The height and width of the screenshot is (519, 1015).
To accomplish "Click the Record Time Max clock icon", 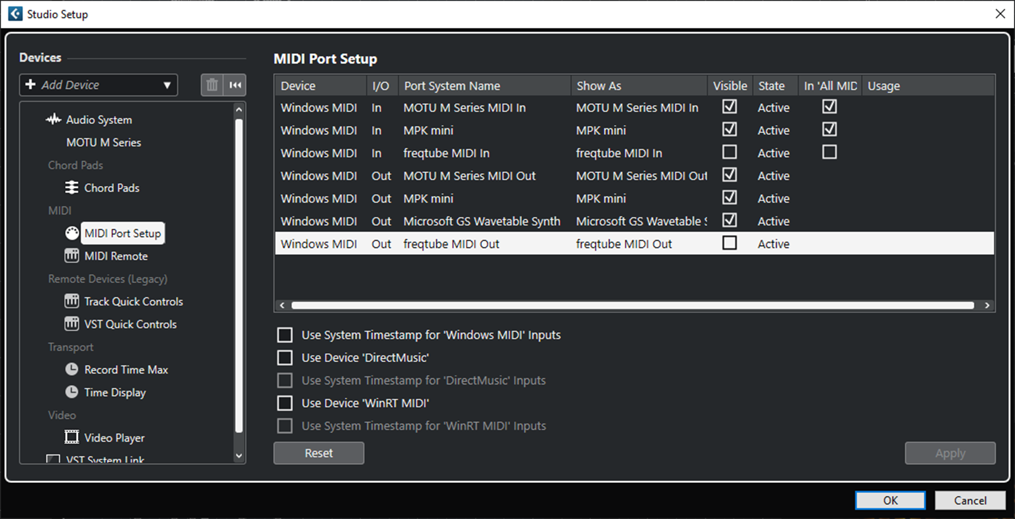I will pos(72,369).
